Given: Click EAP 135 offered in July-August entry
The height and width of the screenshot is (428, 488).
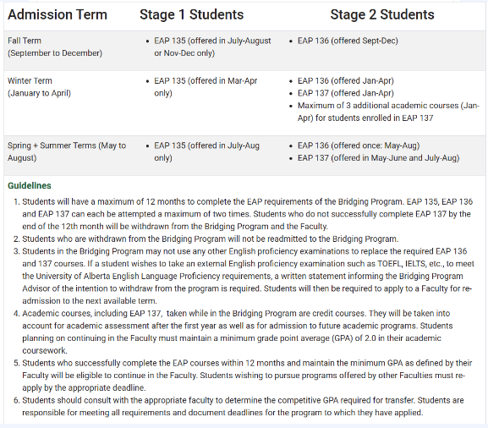Looking at the screenshot, I should point(212,47).
